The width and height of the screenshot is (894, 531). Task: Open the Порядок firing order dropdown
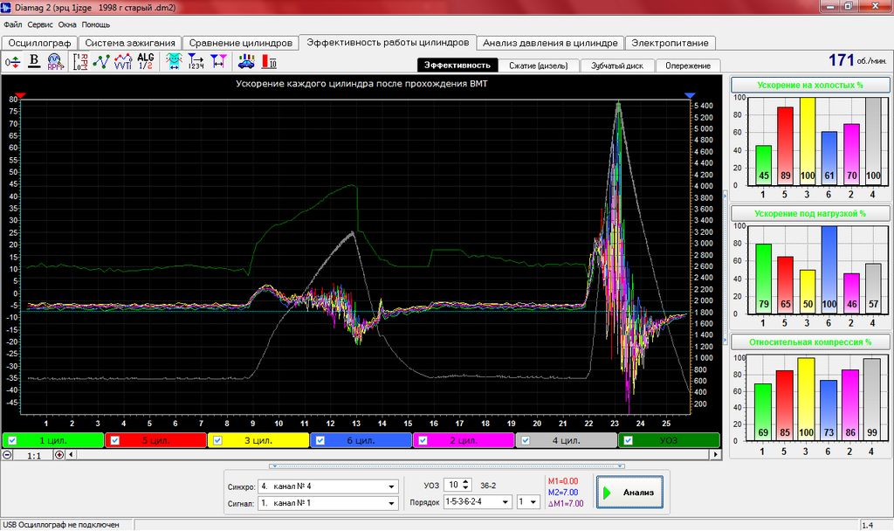coord(505,502)
